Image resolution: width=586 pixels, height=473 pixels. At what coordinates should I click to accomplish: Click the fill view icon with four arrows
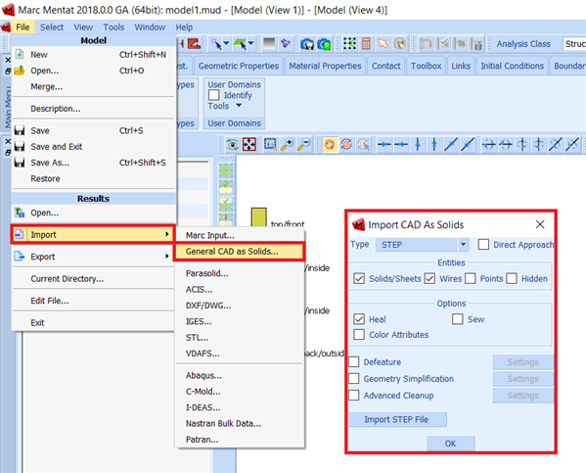click(x=249, y=144)
